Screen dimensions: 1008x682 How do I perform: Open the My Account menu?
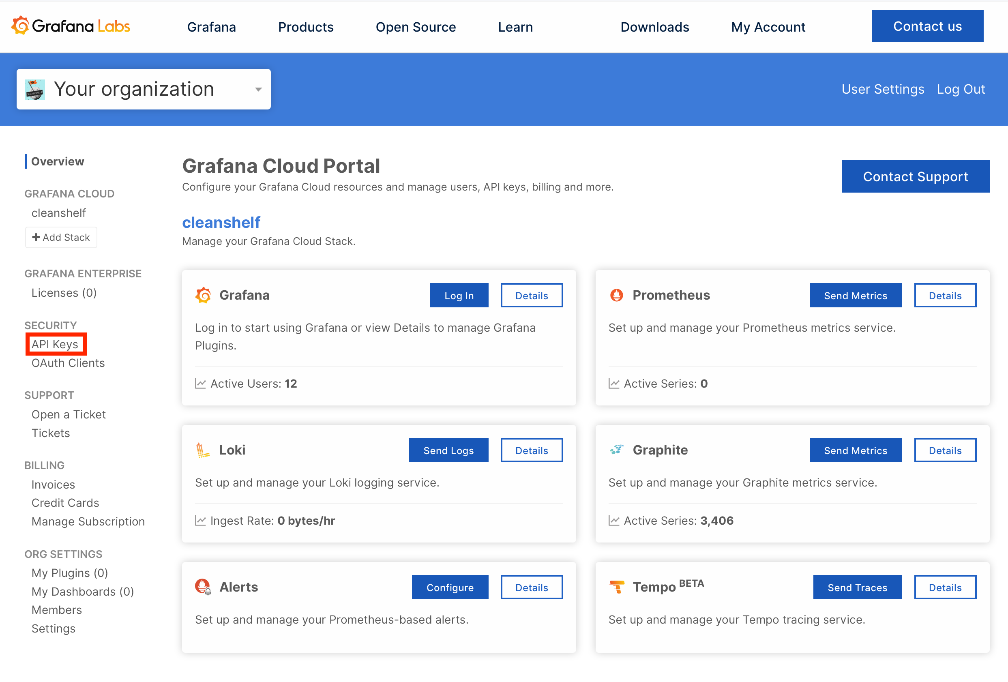[768, 27]
